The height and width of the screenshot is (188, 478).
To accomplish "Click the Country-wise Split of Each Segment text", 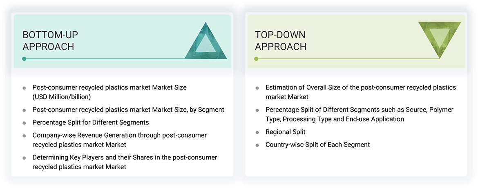I will 317,145.
